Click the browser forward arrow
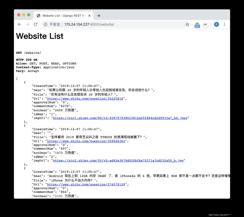Viewport: 244px width, 217px height. [x=27, y=24]
